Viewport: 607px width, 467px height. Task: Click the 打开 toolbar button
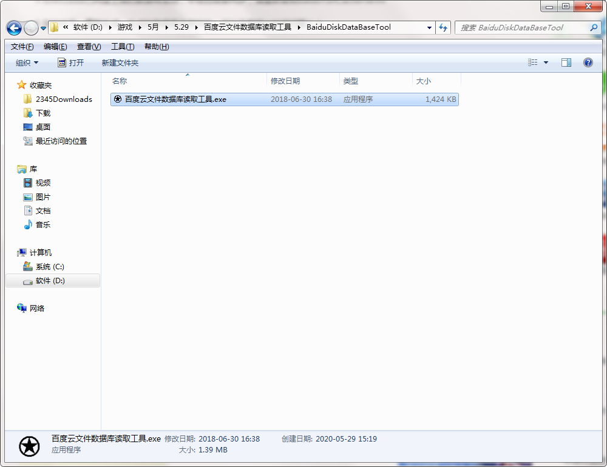pos(70,62)
